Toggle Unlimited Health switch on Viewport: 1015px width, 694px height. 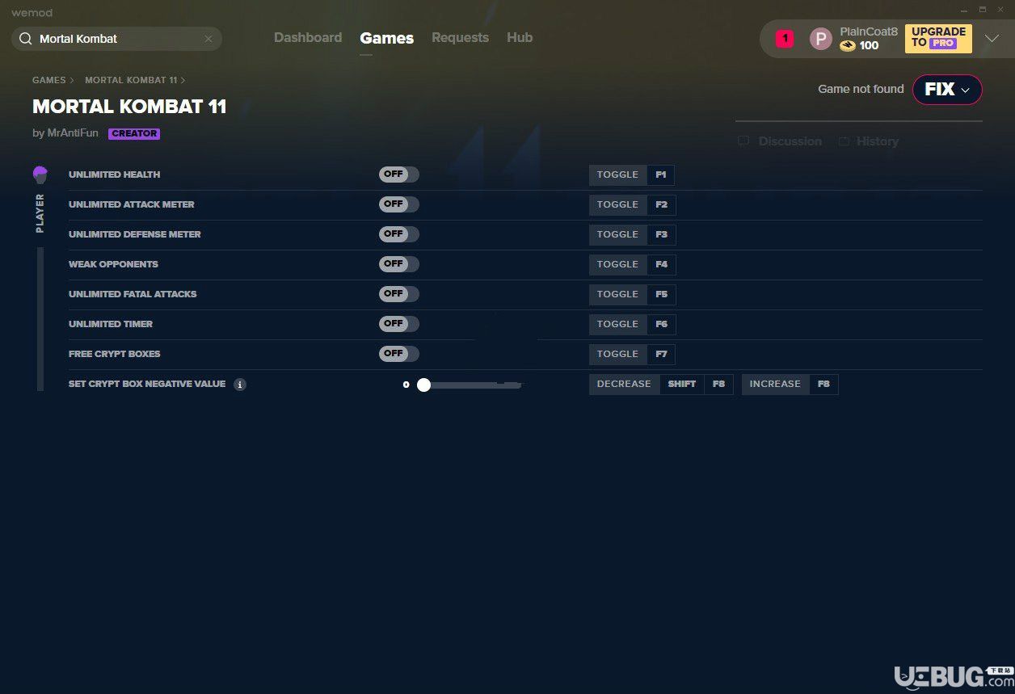click(399, 175)
